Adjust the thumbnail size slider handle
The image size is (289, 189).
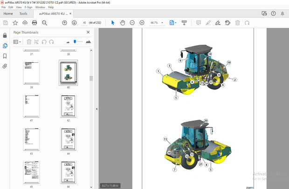click(75, 42)
